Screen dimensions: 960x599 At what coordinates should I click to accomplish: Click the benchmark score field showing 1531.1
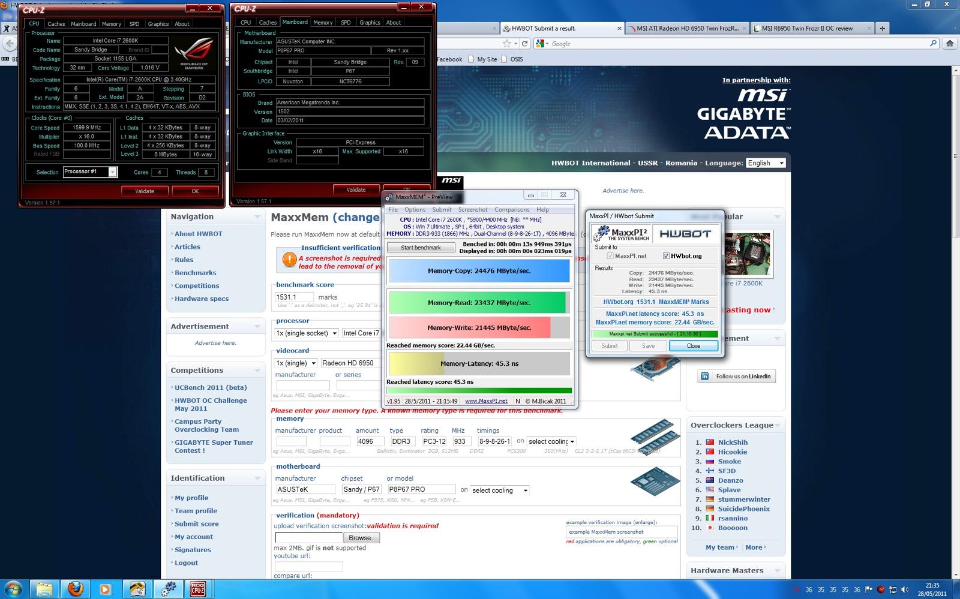[x=294, y=297]
